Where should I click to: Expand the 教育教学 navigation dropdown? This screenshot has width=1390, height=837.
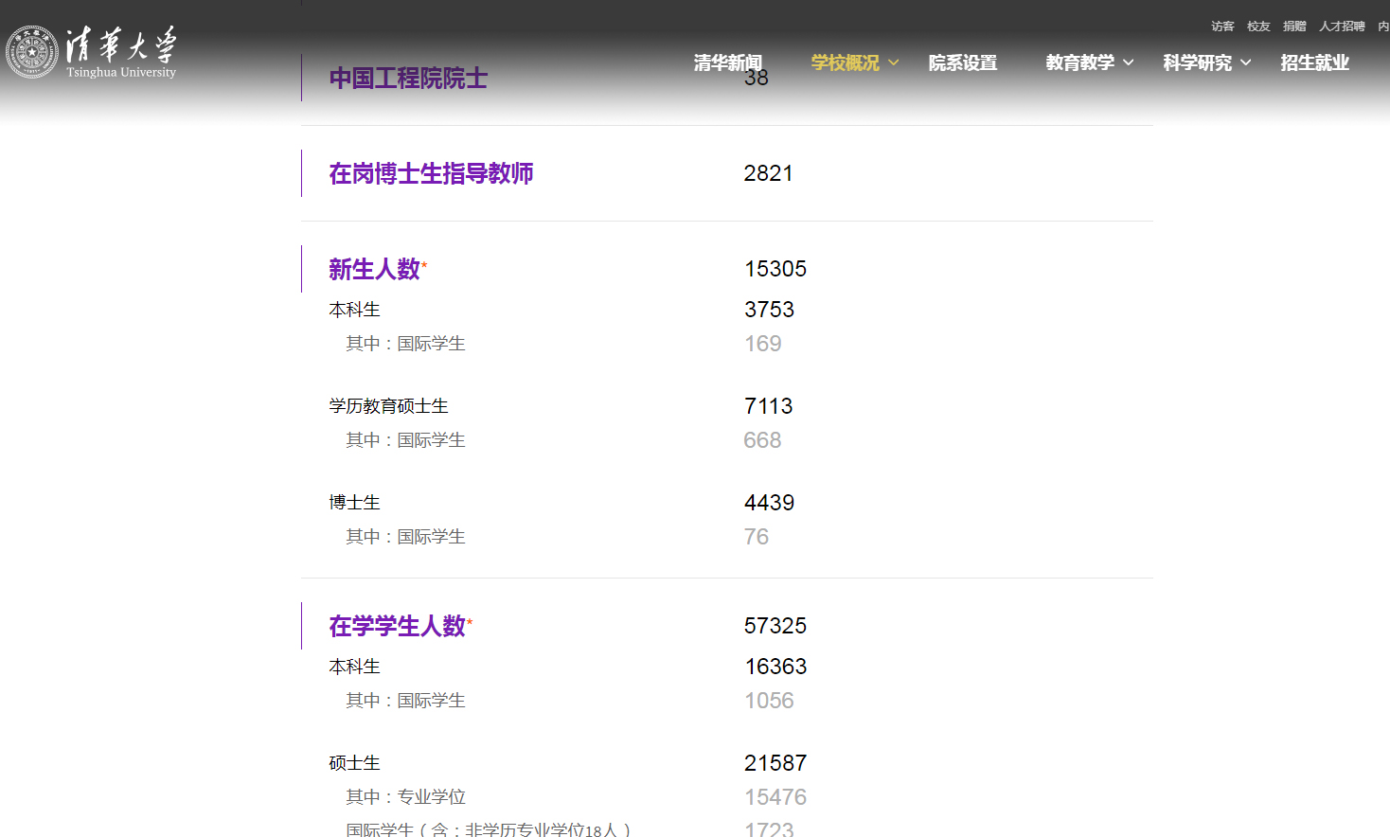tap(1081, 62)
